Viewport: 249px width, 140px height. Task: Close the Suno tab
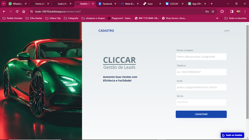160,4
